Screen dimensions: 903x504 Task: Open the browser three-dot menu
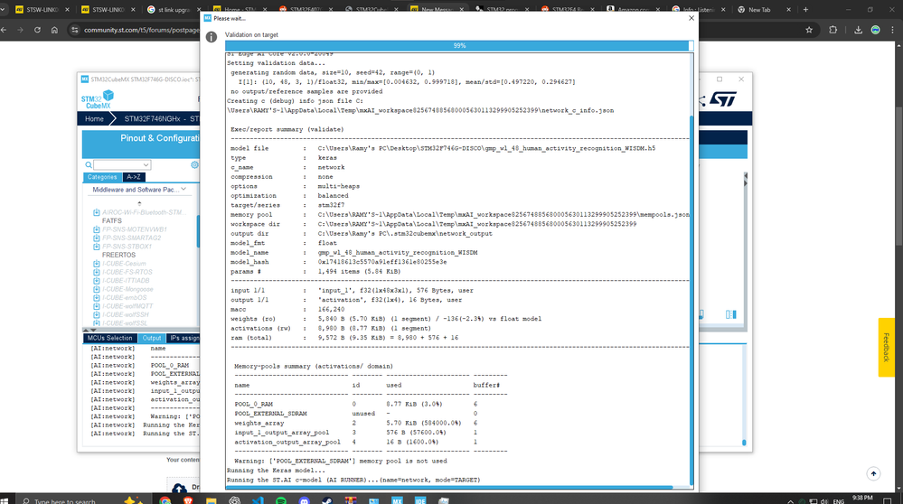click(x=893, y=30)
